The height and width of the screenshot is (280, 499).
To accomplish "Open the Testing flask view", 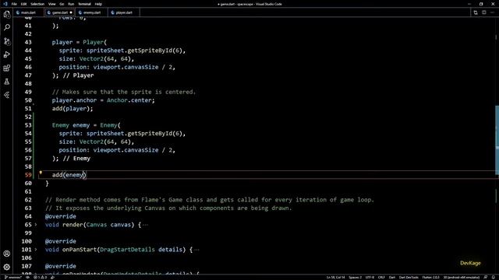I will tap(7, 82).
